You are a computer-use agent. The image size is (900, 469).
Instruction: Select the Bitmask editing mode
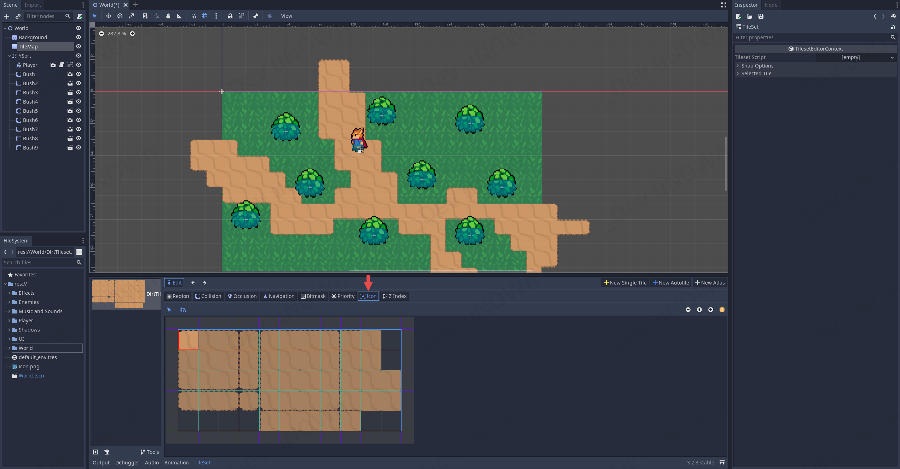coord(313,296)
